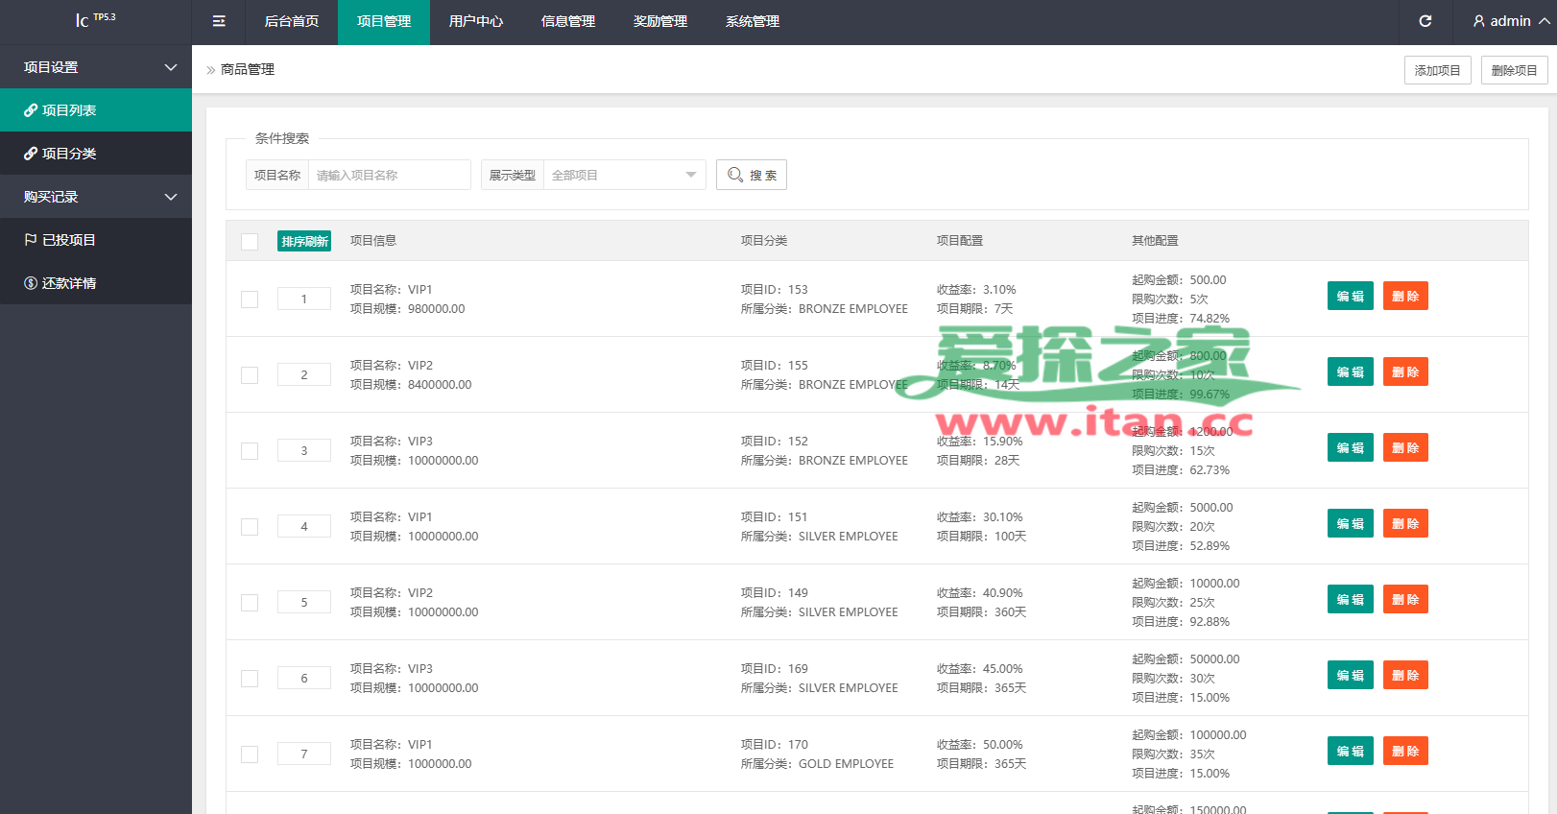Edit project ID 170
The height and width of the screenshot is (814, 1557).
pos(1351,751)
